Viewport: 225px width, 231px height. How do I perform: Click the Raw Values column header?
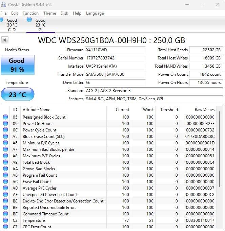pos(204,110)
